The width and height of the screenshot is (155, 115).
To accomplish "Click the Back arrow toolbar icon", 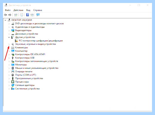I will coord(5,15).
